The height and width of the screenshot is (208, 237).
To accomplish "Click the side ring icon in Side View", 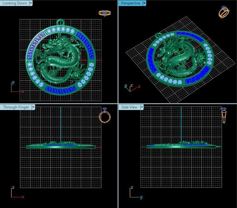I will (x=223, y=115).
